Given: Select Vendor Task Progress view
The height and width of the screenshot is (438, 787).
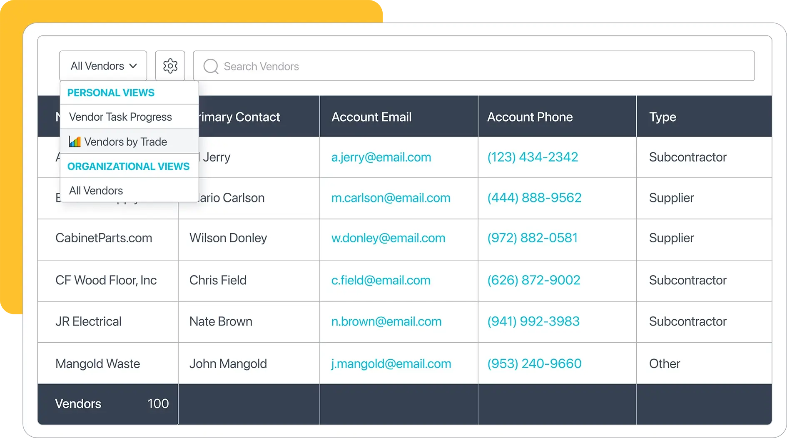Looking at the screenshot, I should pos(120,117).
